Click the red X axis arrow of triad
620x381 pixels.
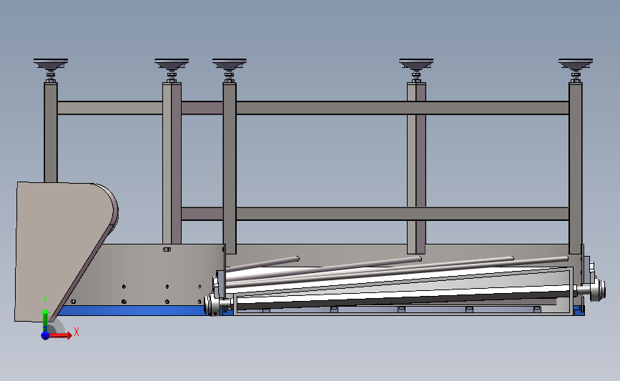pyautogui.click(x=61, y=335)
